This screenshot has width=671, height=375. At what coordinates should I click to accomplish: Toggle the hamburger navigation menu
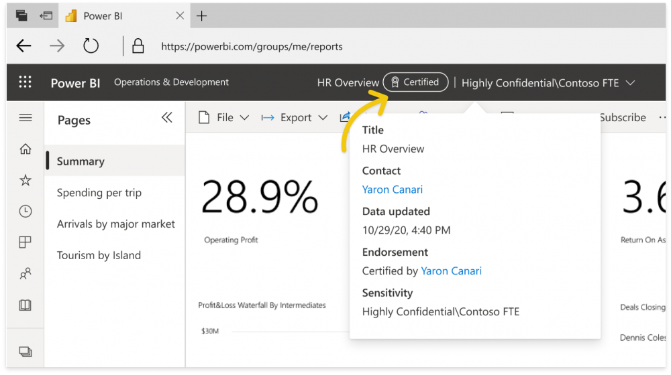pyautogui.click(x=25, y=118)
